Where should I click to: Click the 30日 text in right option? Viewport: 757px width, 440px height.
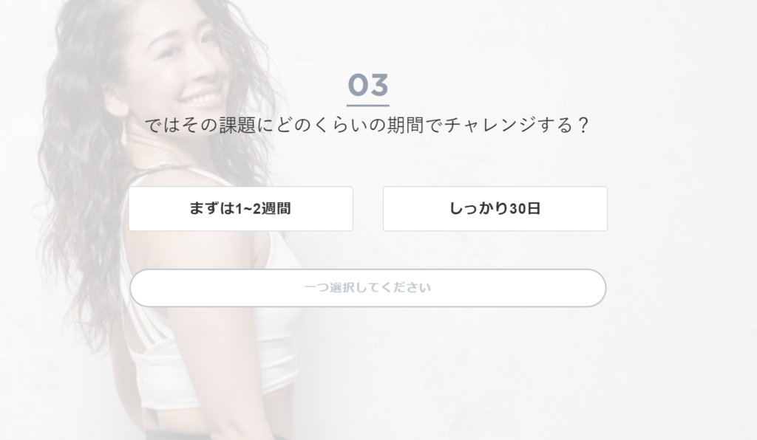[525, 209]
